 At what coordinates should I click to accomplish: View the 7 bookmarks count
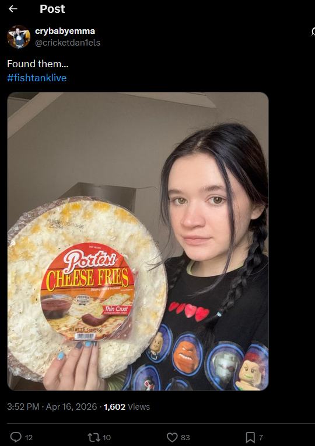tap(261, 437)
